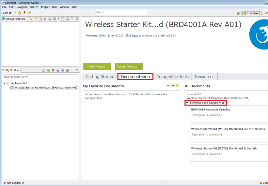Click the New Project button
This screenshot has height=186, width=268.
[x=97, y=67]
